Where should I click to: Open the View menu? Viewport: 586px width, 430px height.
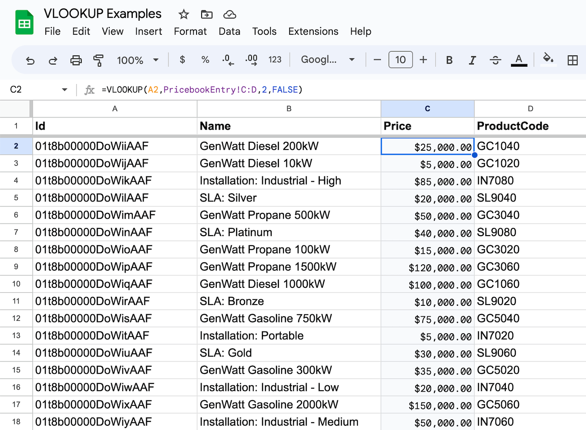pyautogui.click(x=113, y=31)
